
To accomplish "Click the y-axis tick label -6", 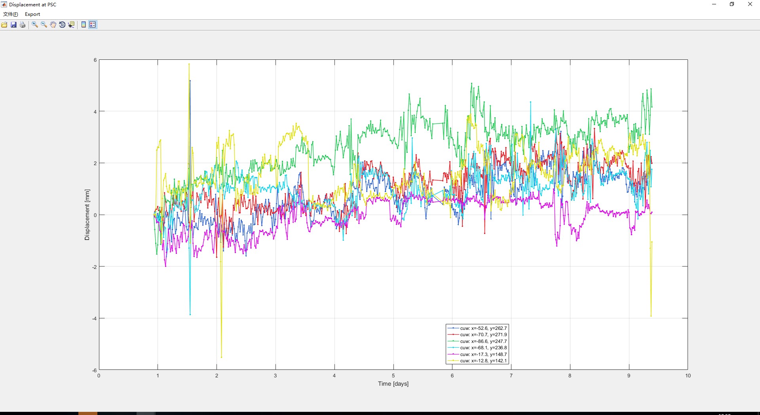I will (94, 370).
